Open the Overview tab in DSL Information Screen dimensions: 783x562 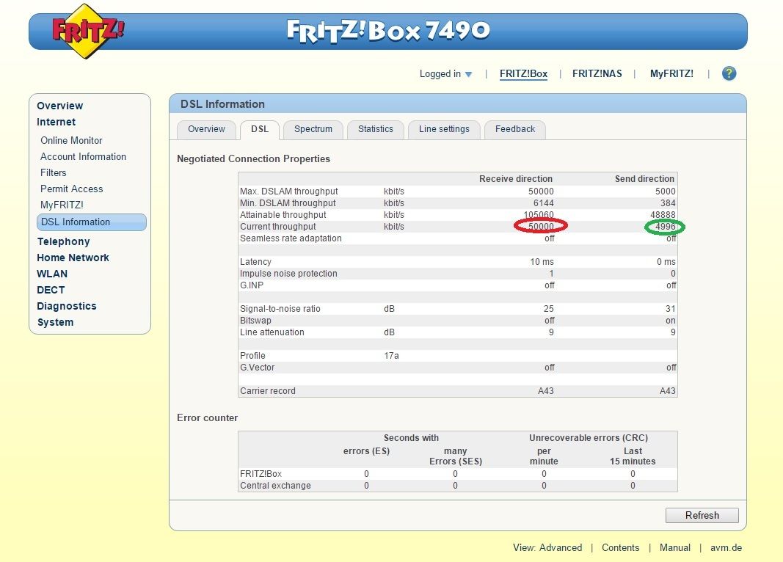206,129
